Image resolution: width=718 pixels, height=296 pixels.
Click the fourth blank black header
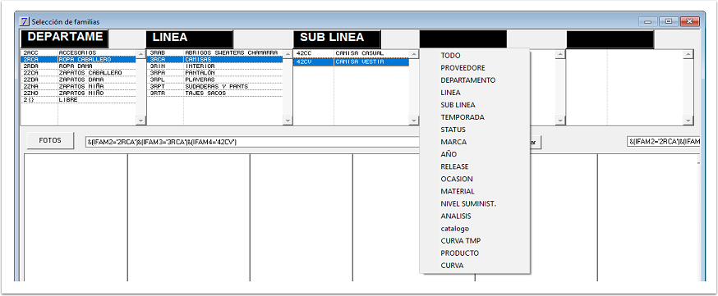pos(463,39)
